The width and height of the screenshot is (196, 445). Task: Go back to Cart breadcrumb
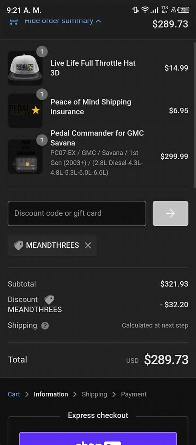click(x=14, y=394)
